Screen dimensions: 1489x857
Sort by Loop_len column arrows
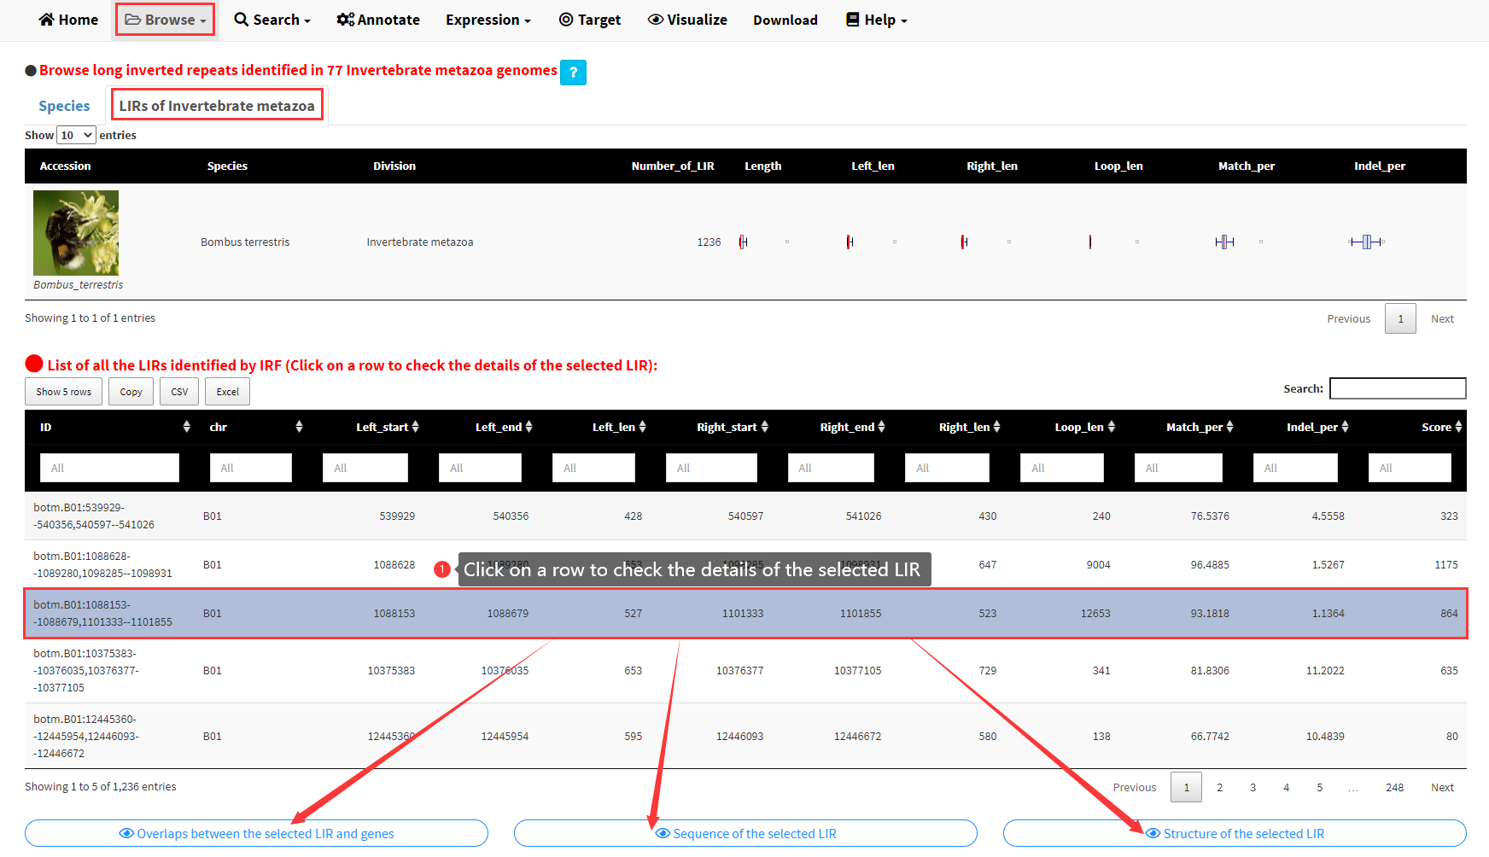point(1111,427)
